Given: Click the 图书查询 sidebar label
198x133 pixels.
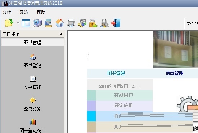Looking at the screenshot, I should click(x=32, y=87).
